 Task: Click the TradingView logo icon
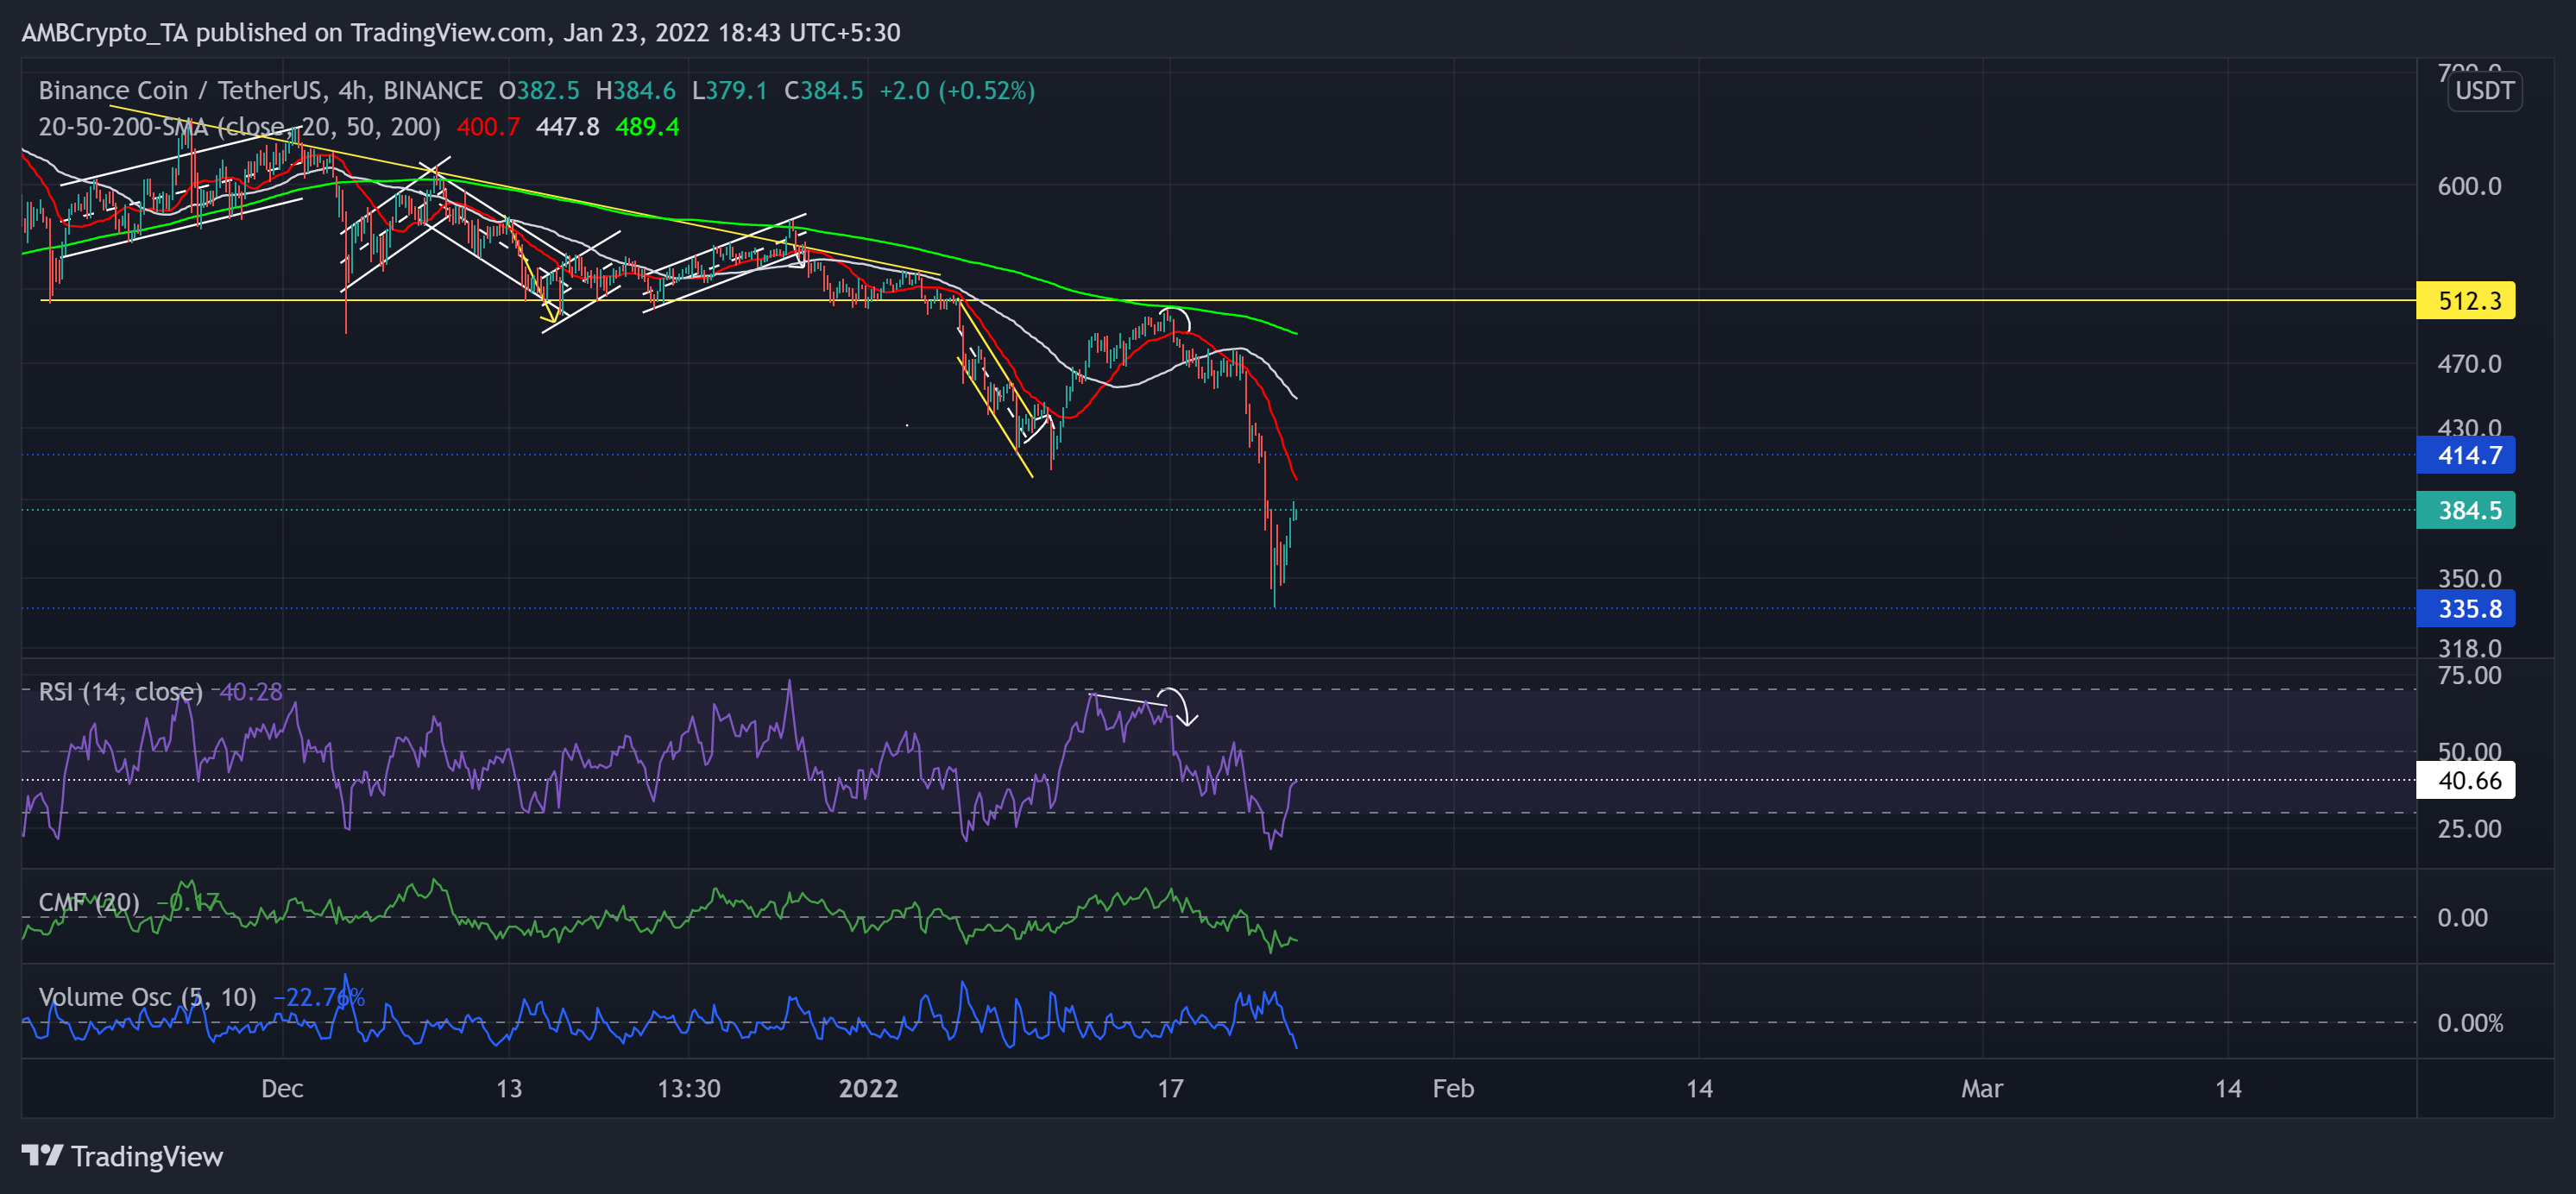pos(43,1157)
